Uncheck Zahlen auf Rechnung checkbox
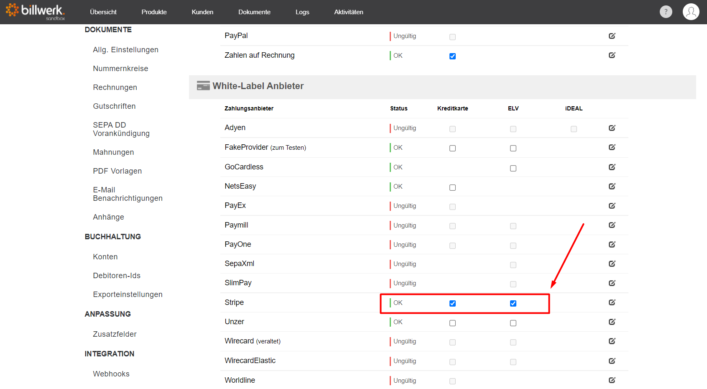This screenshot has height=389, width=707. click(452, 56)
